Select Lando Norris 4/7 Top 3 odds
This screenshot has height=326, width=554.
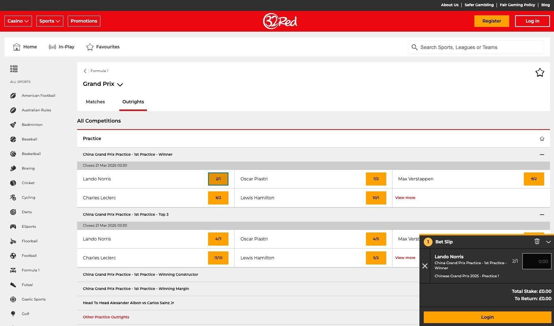pyautogui.click(x=218, y=239)
